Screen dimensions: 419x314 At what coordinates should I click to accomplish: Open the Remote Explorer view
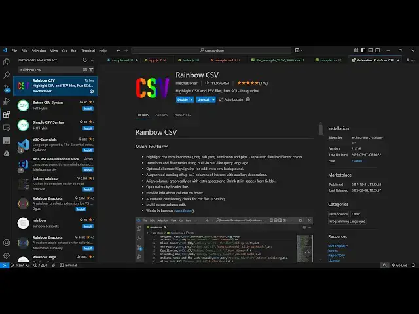(7, 128)
